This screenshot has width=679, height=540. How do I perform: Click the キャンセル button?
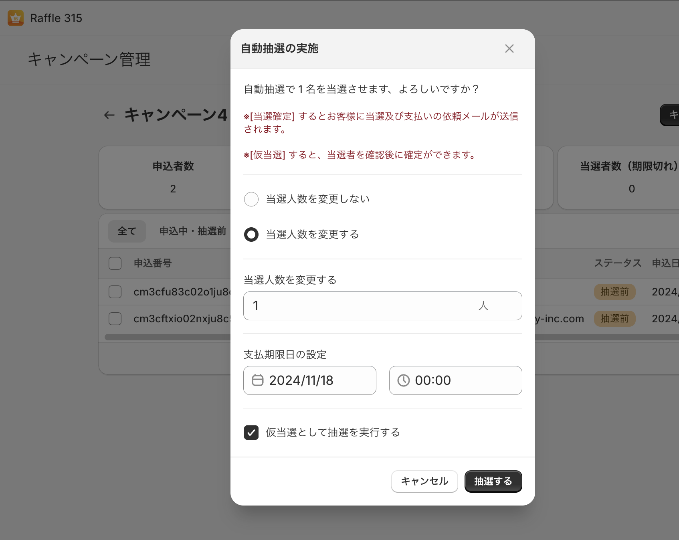click(x=424, y=481)
